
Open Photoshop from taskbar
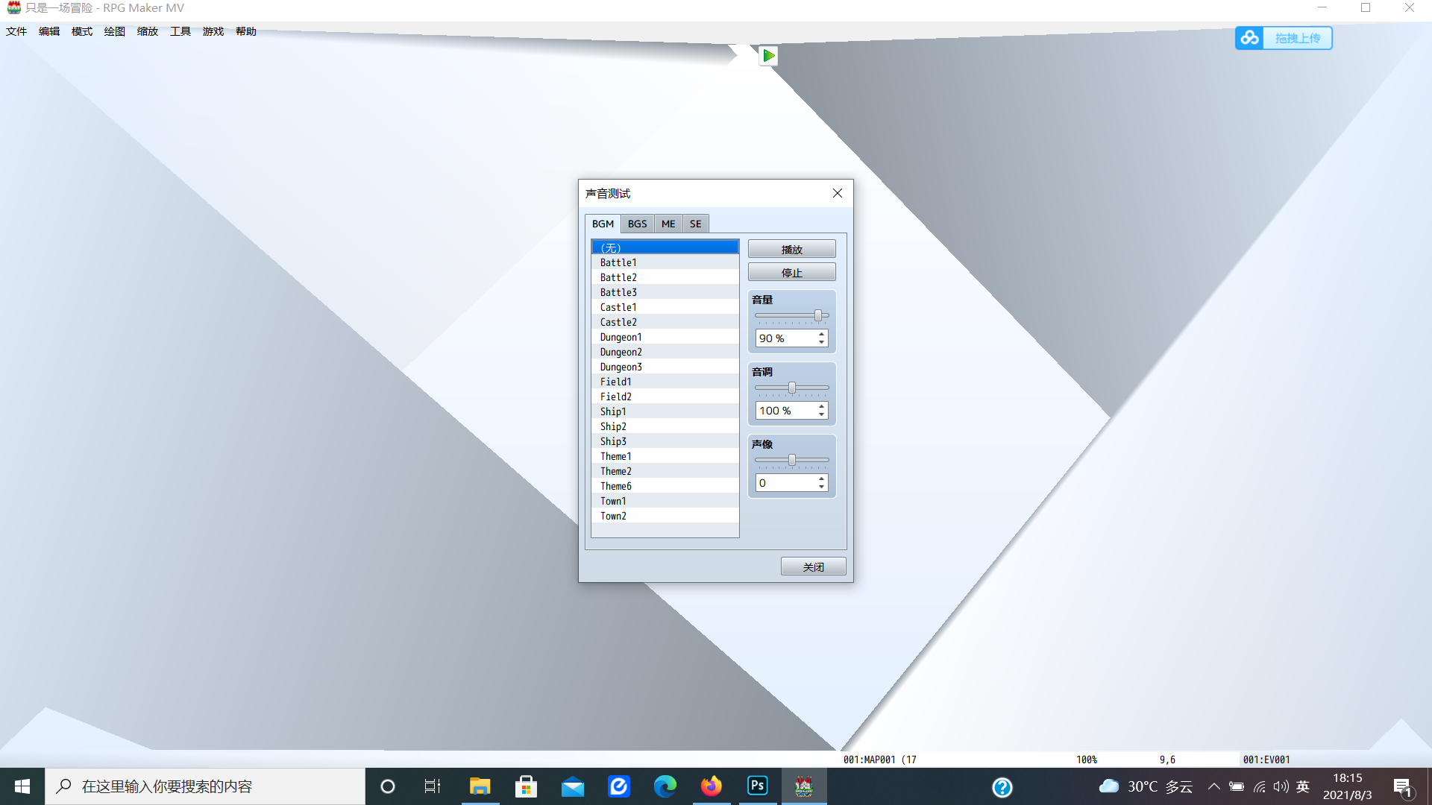(x=758, y=786)
